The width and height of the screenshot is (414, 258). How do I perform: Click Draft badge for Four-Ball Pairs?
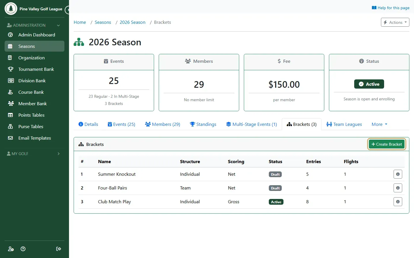tap(275, 188)
